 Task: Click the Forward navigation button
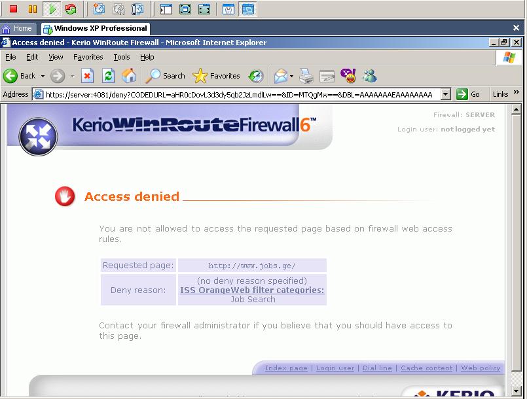coord(58,76)
